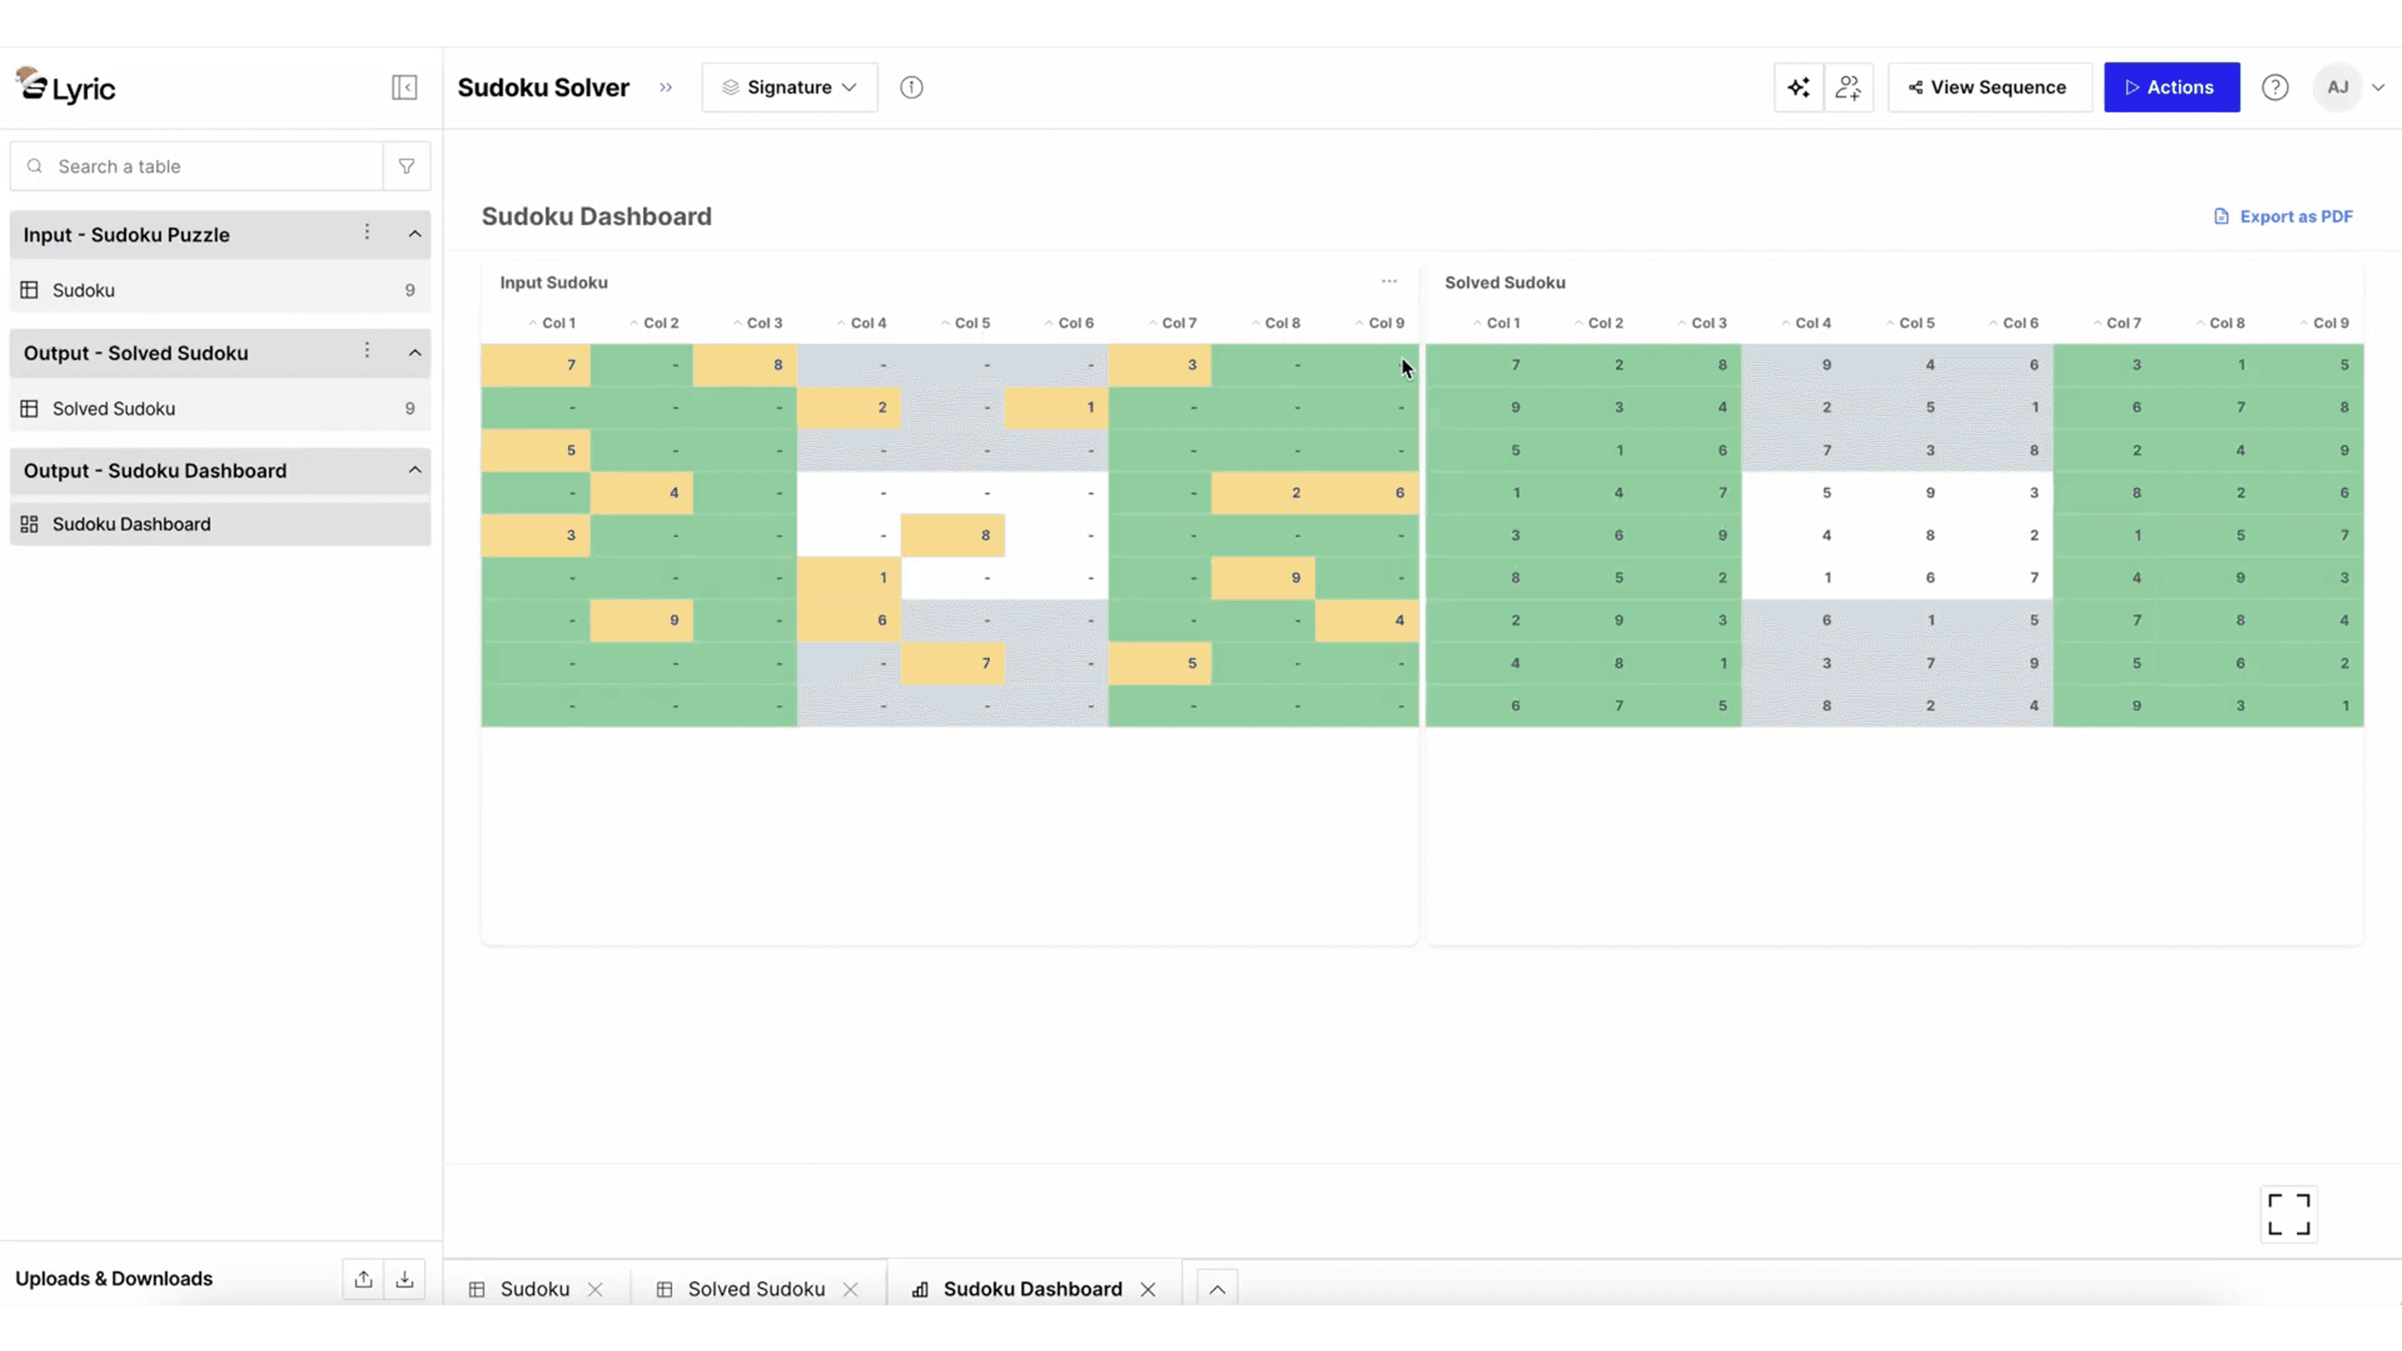Close the Sudoku Dashboard tab

point(1148,1289)
